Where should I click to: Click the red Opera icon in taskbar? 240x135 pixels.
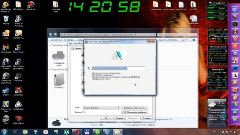(x=76, y=132)
